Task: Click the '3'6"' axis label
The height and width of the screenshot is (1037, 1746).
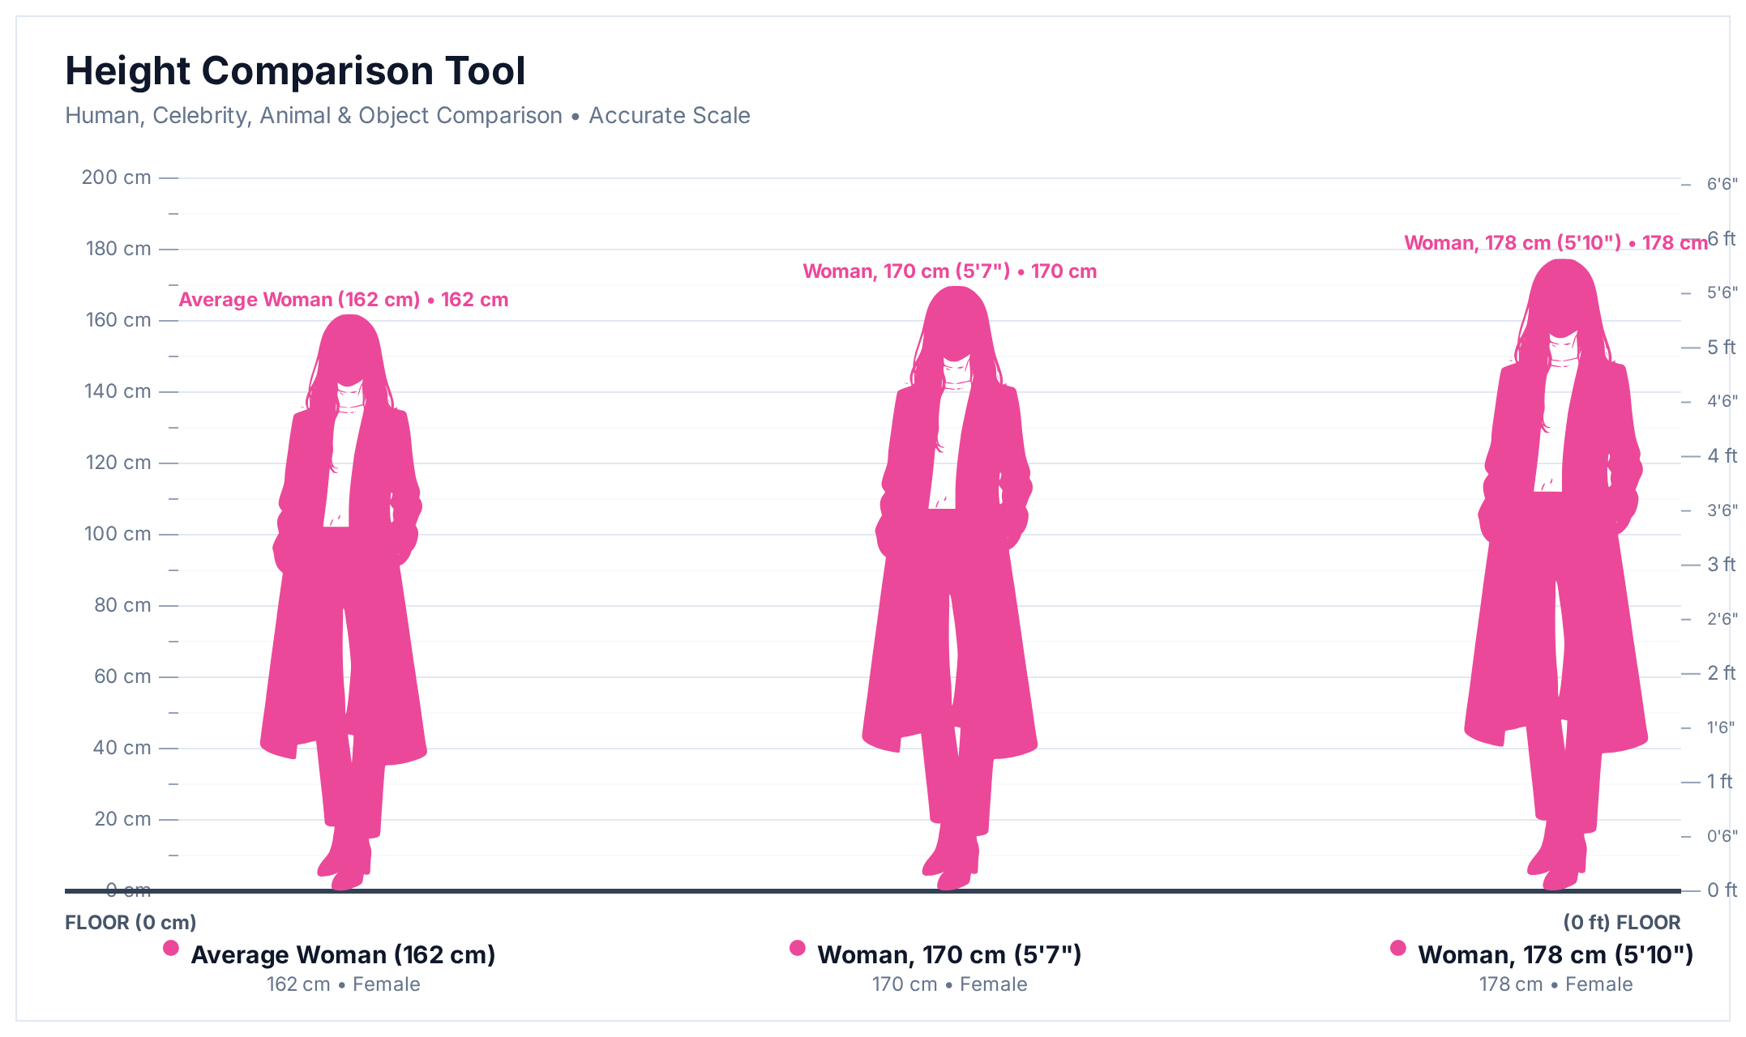Action: coord(1722,511)
